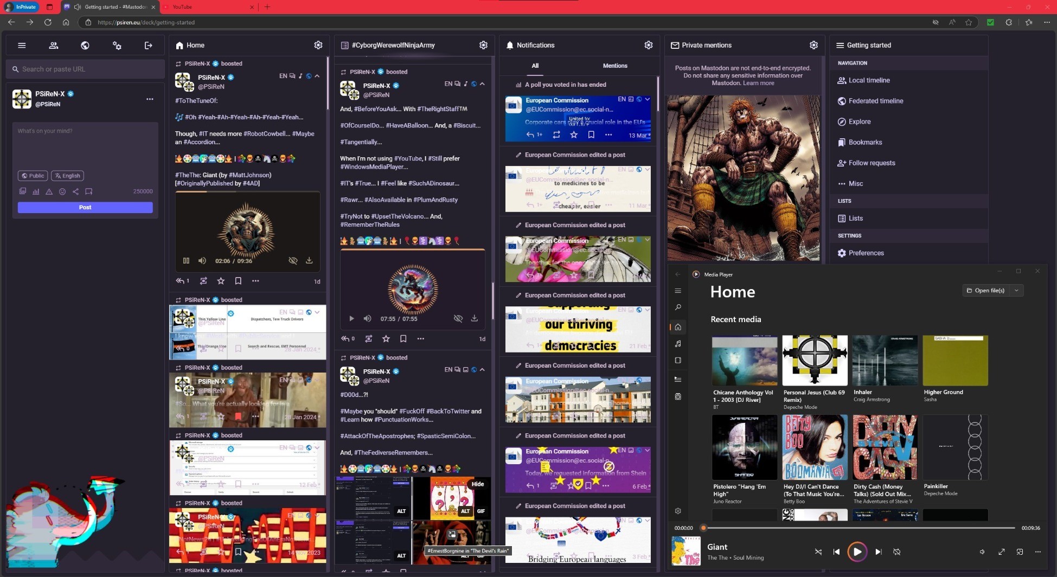This screenshot has width=1057, height=577.
Task: Toggle eye-slash icon on 07:55 audio player
Action: pyautogui.click(x=458, y=318)
